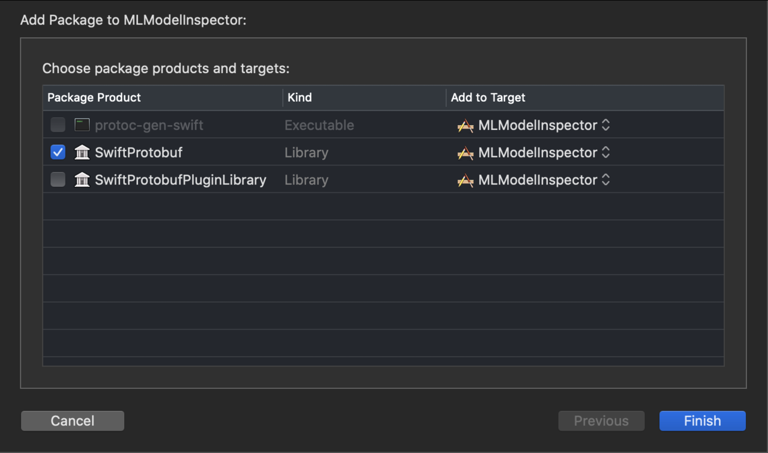Click the Finish button
The height and width of the screenshot is (453, 768).
tap(701, 421)
